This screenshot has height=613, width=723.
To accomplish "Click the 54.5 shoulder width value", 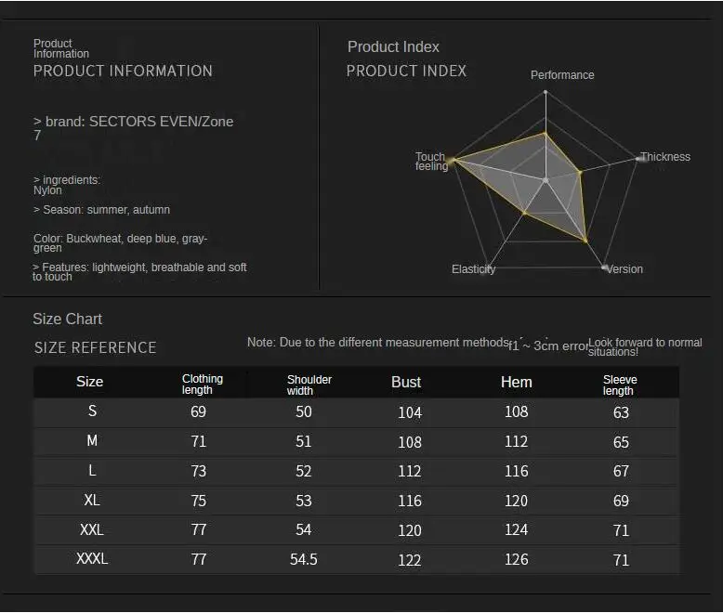I will pos(304,559).
